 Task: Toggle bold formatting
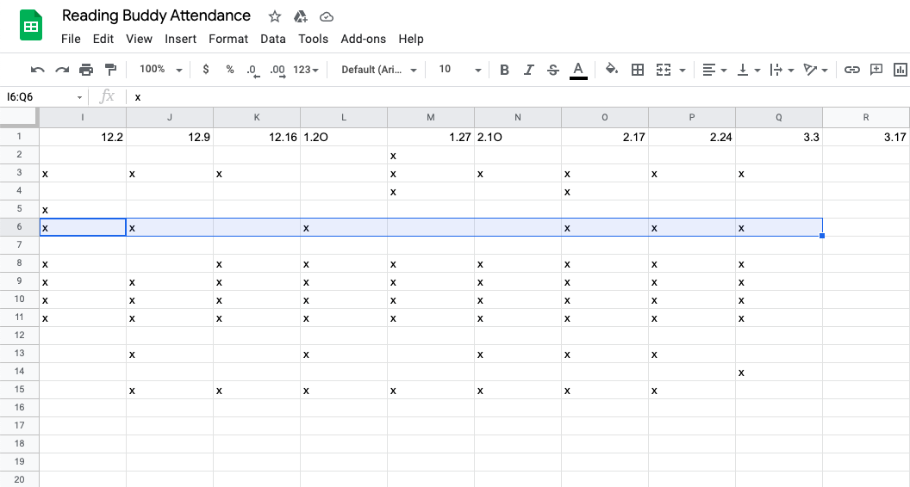(x=505, y=70)
